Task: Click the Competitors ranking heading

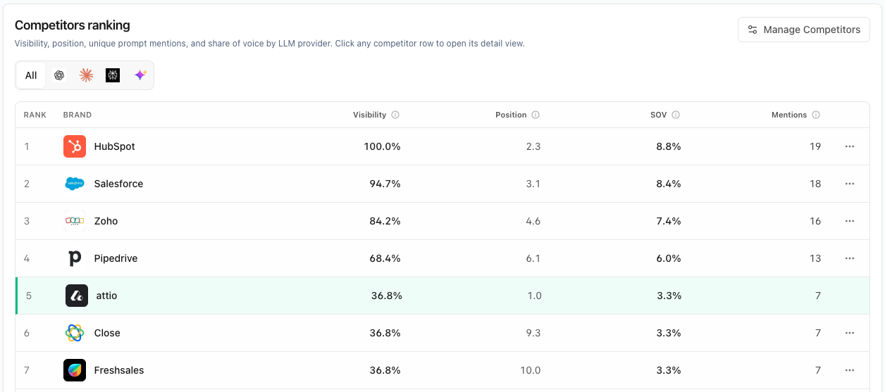Action: [73, 25]
